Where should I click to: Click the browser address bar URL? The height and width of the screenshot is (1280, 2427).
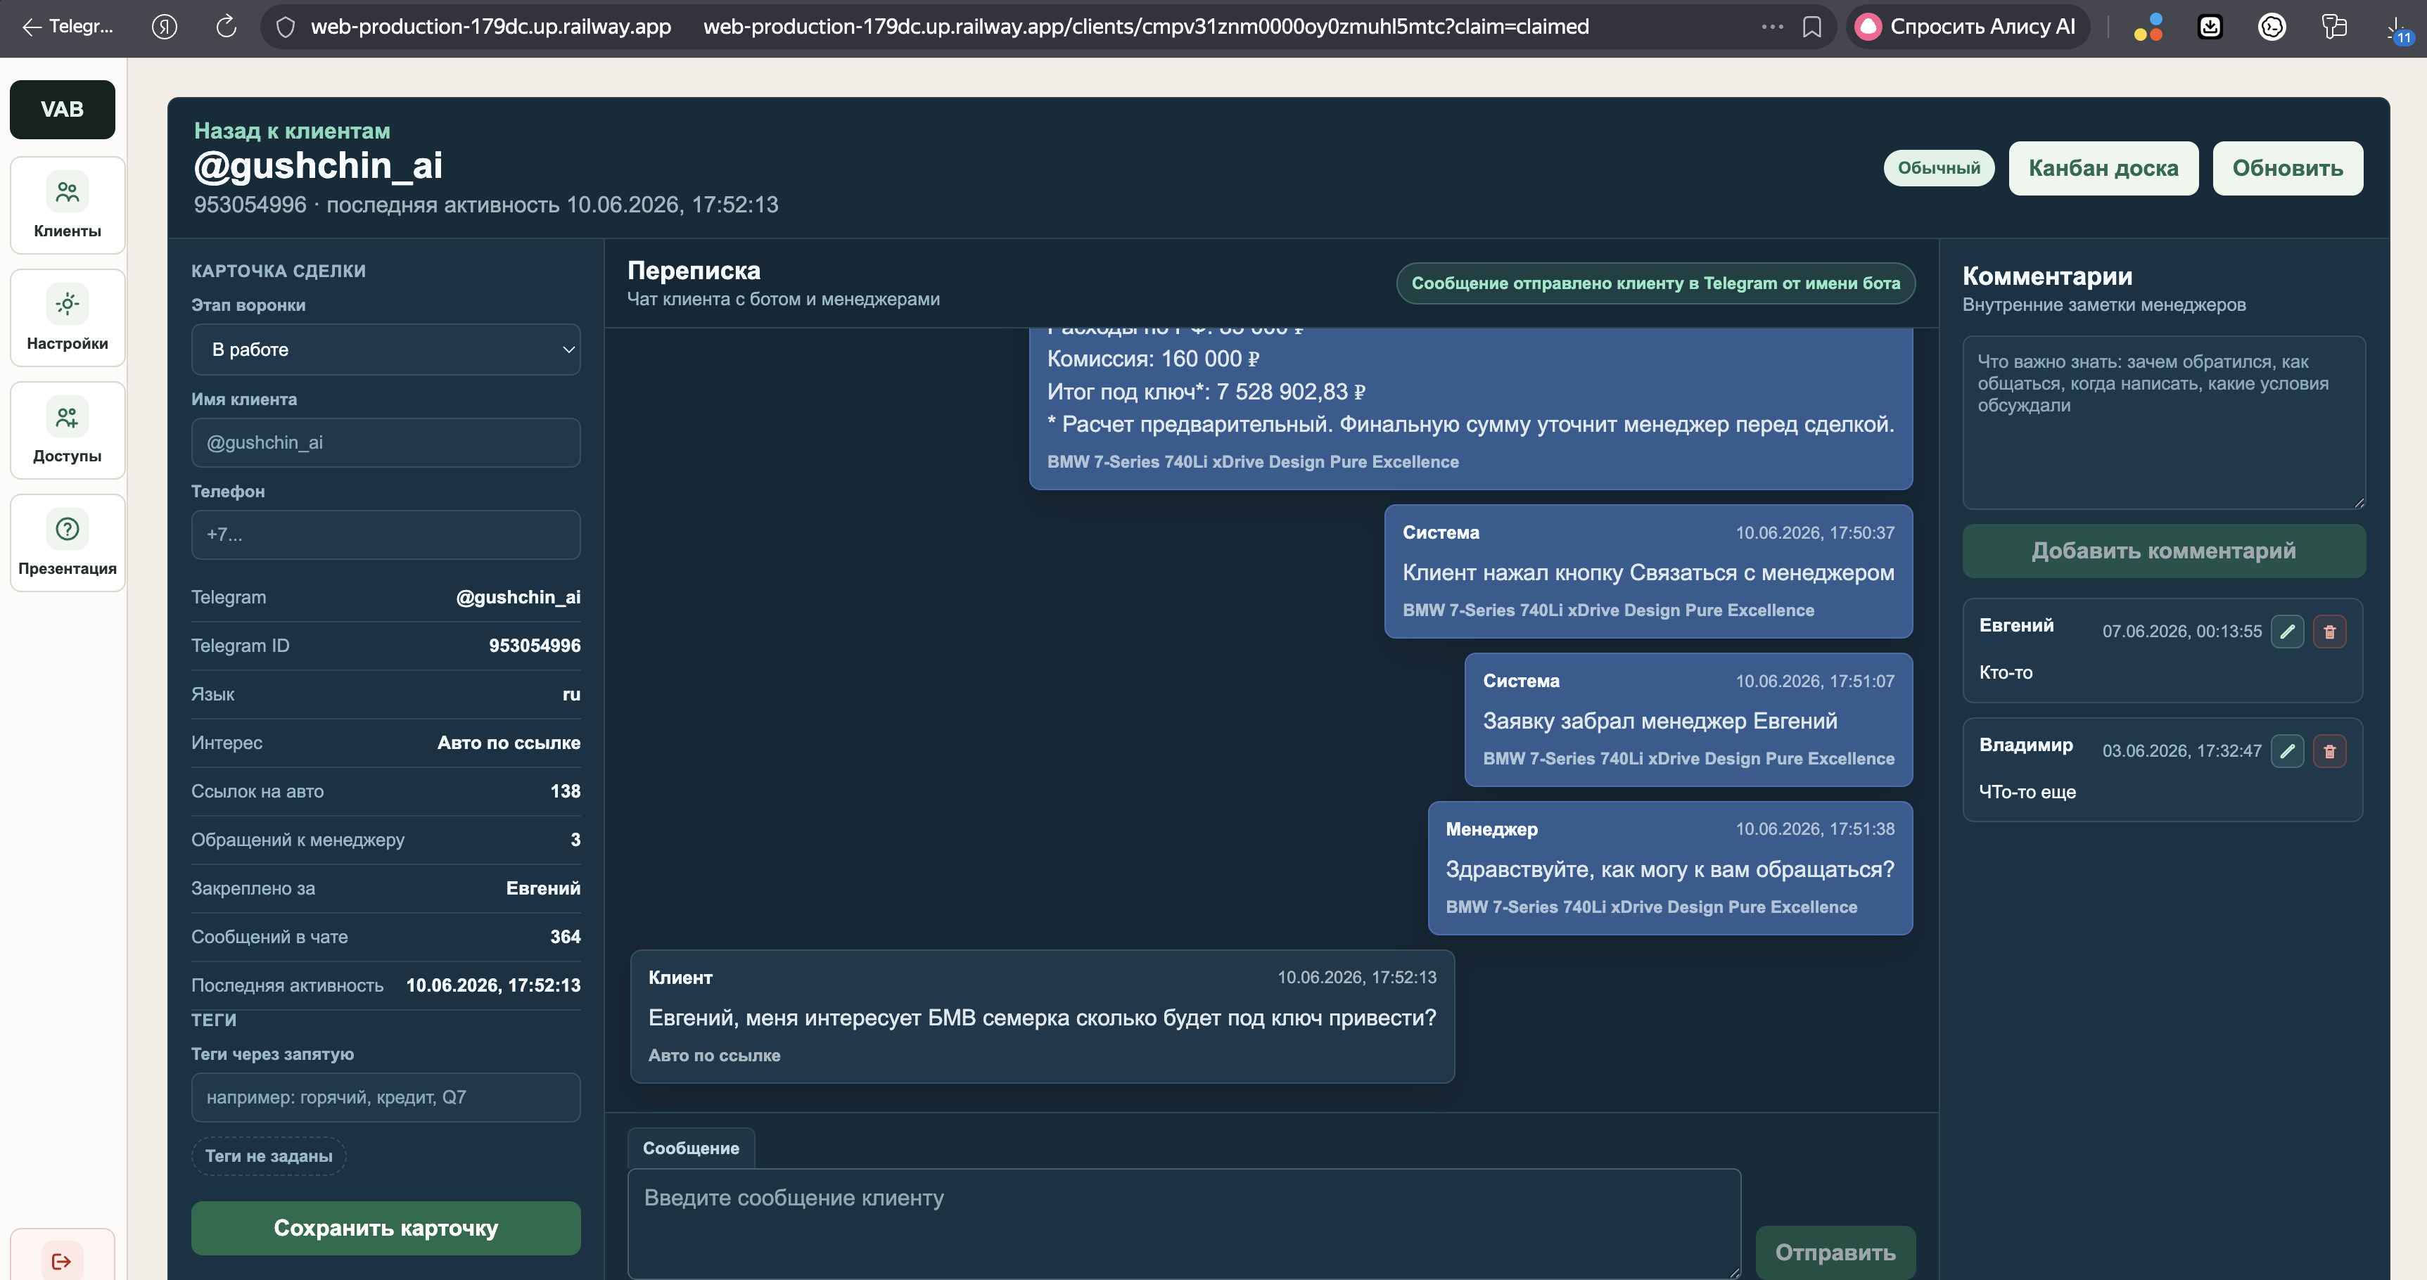point(1146,26)
